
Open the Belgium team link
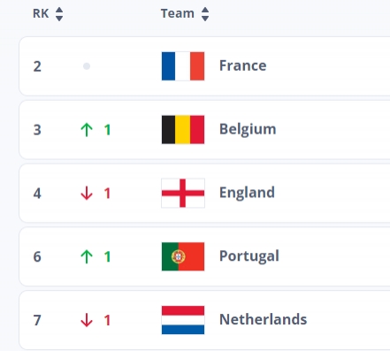[x=248, y=130]
